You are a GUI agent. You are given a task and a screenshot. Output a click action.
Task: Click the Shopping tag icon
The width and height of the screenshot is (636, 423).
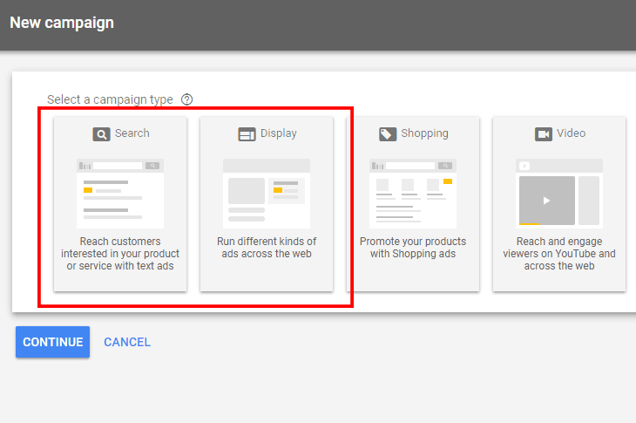click(x=388, y=134)
